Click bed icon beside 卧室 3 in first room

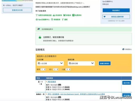click(x=67, y=89)
